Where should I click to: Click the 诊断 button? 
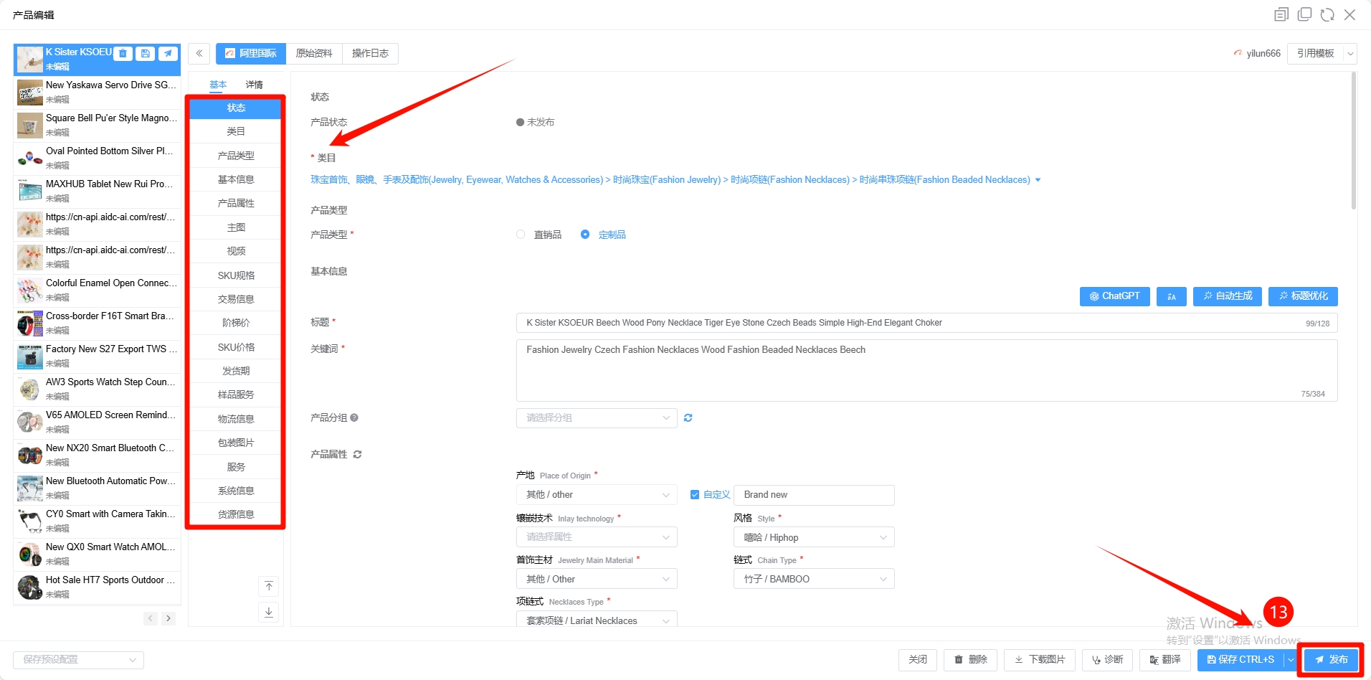[x=1107, y=659]
